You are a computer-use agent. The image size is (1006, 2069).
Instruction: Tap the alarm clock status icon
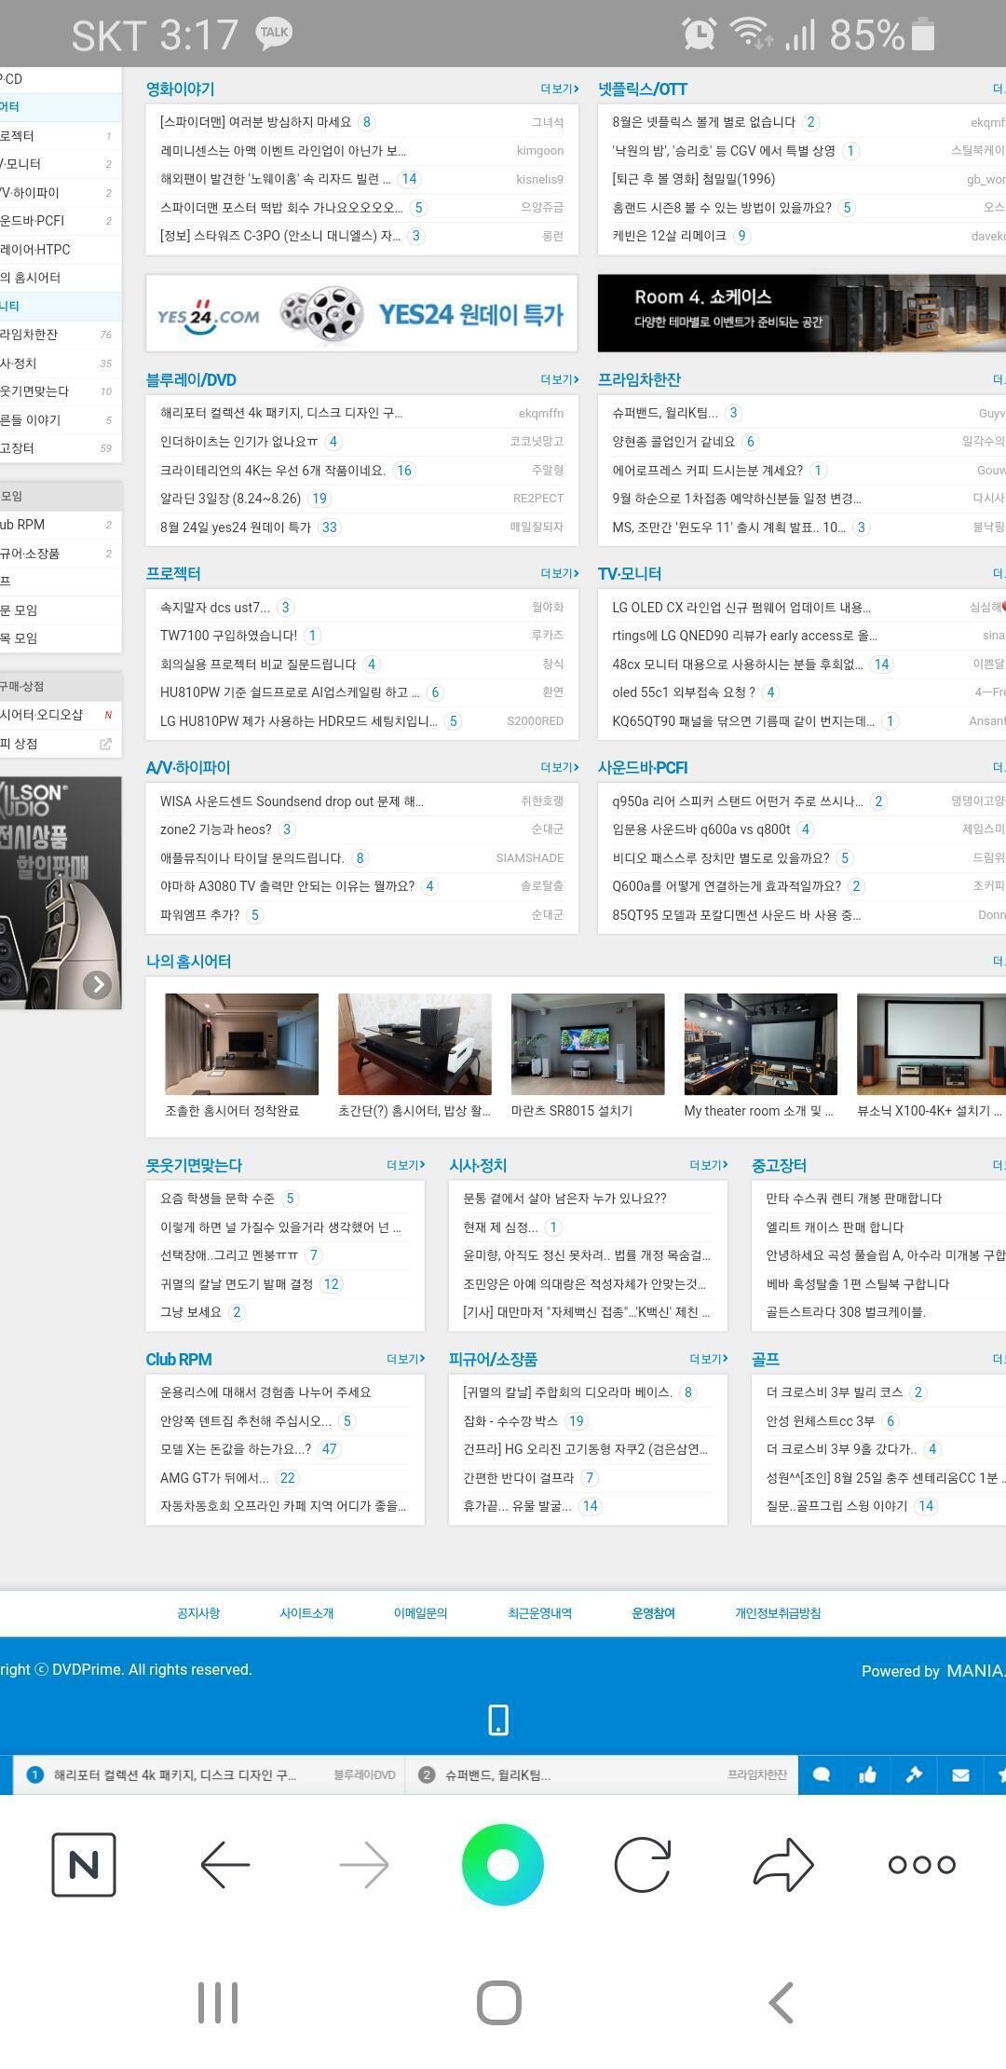[x=699, y=34]
